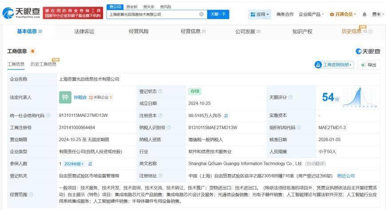Open the 2024年报 dropdown
This screenshot has height=210, width=386.
(x=75, y=163)
